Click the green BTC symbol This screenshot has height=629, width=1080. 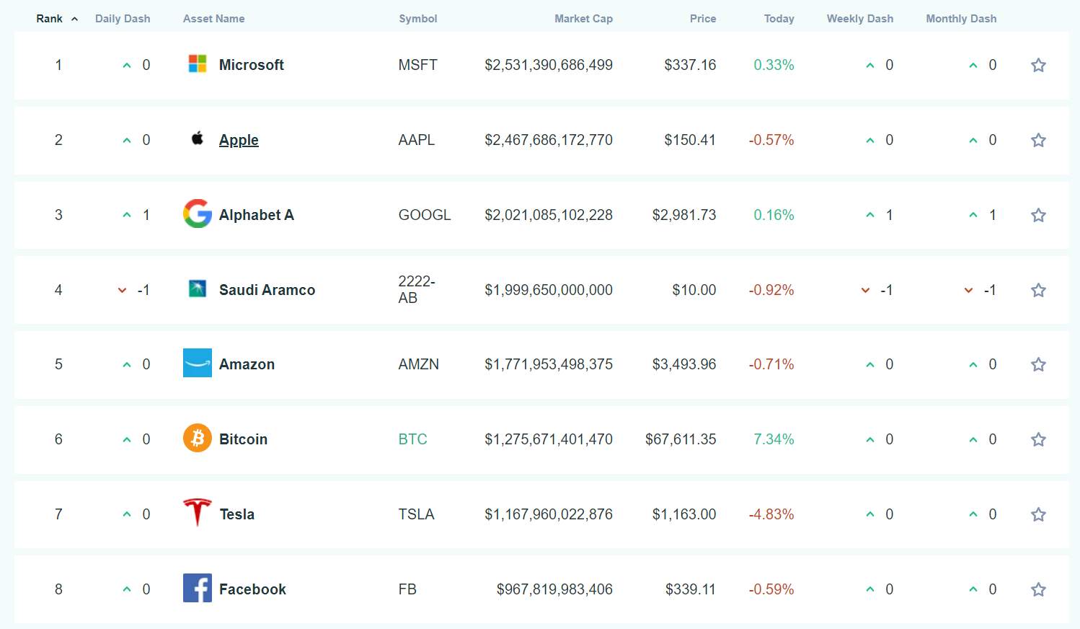pyautogui.click(x=413, y=439)
